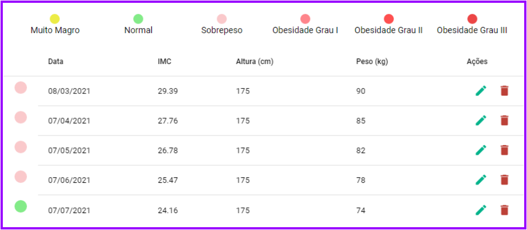Click the Obesidade Grau III legend dot
This screenshot has height=230, width=527.
tap(472, 19)
